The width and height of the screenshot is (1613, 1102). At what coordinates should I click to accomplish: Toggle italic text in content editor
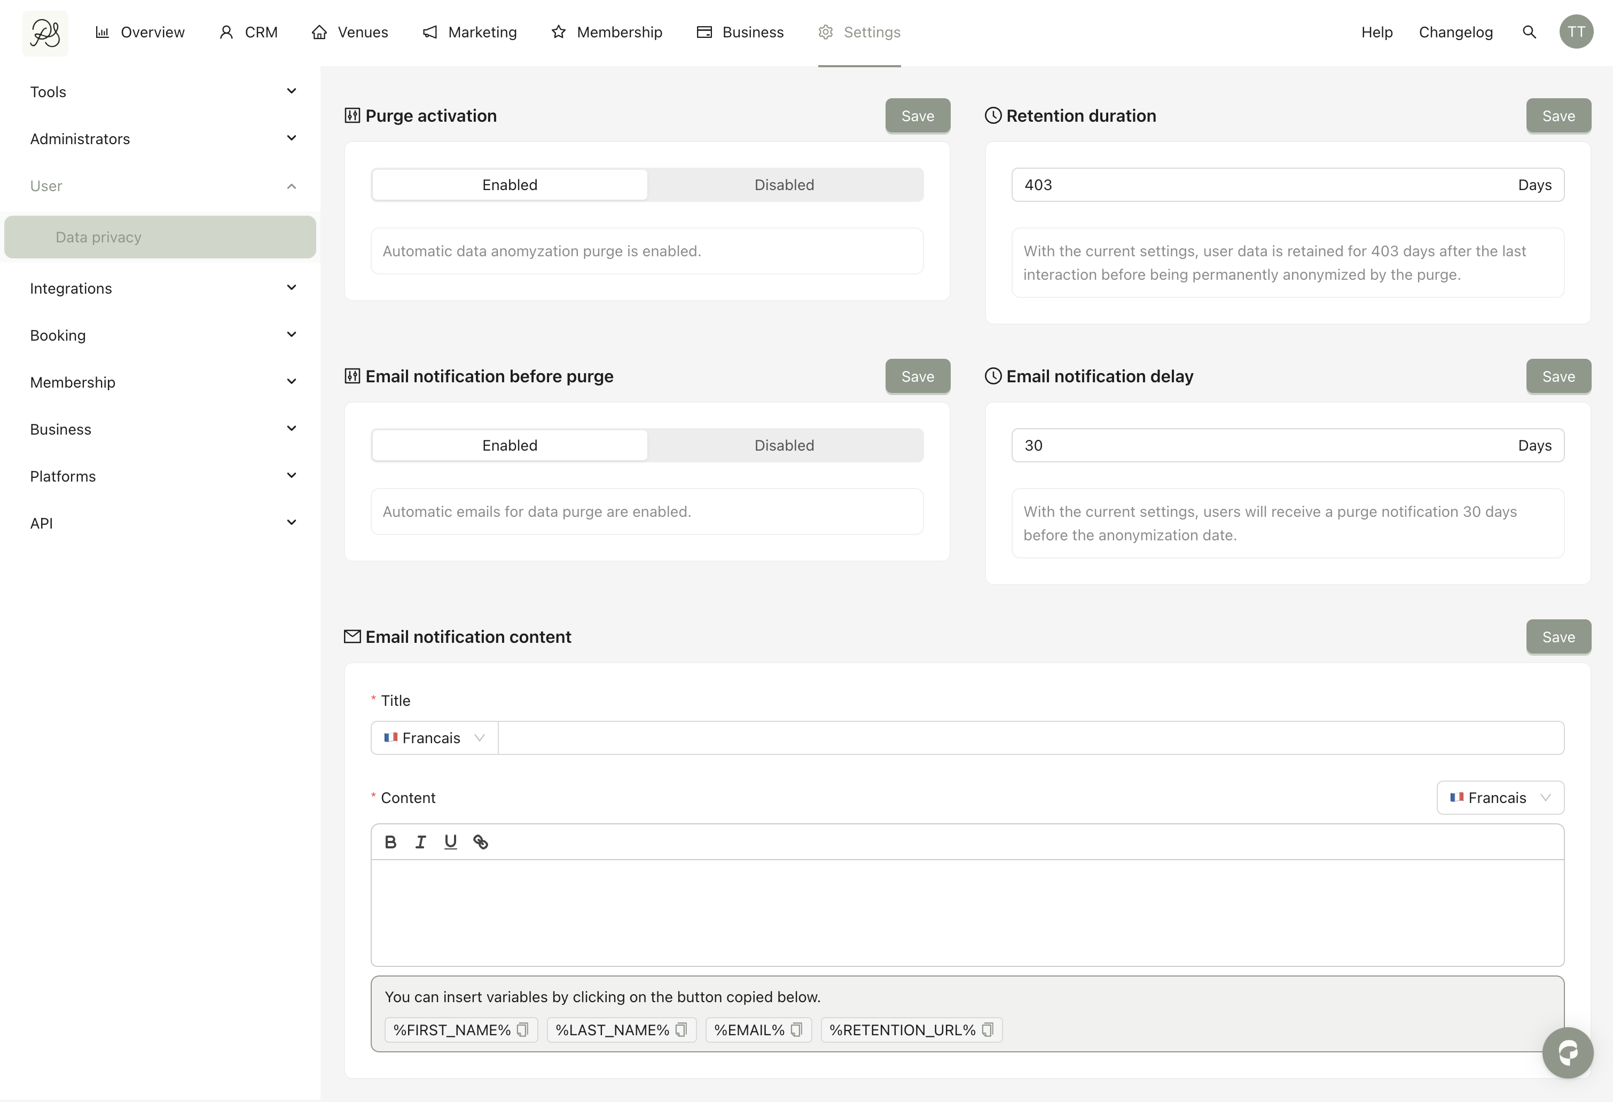420,842
